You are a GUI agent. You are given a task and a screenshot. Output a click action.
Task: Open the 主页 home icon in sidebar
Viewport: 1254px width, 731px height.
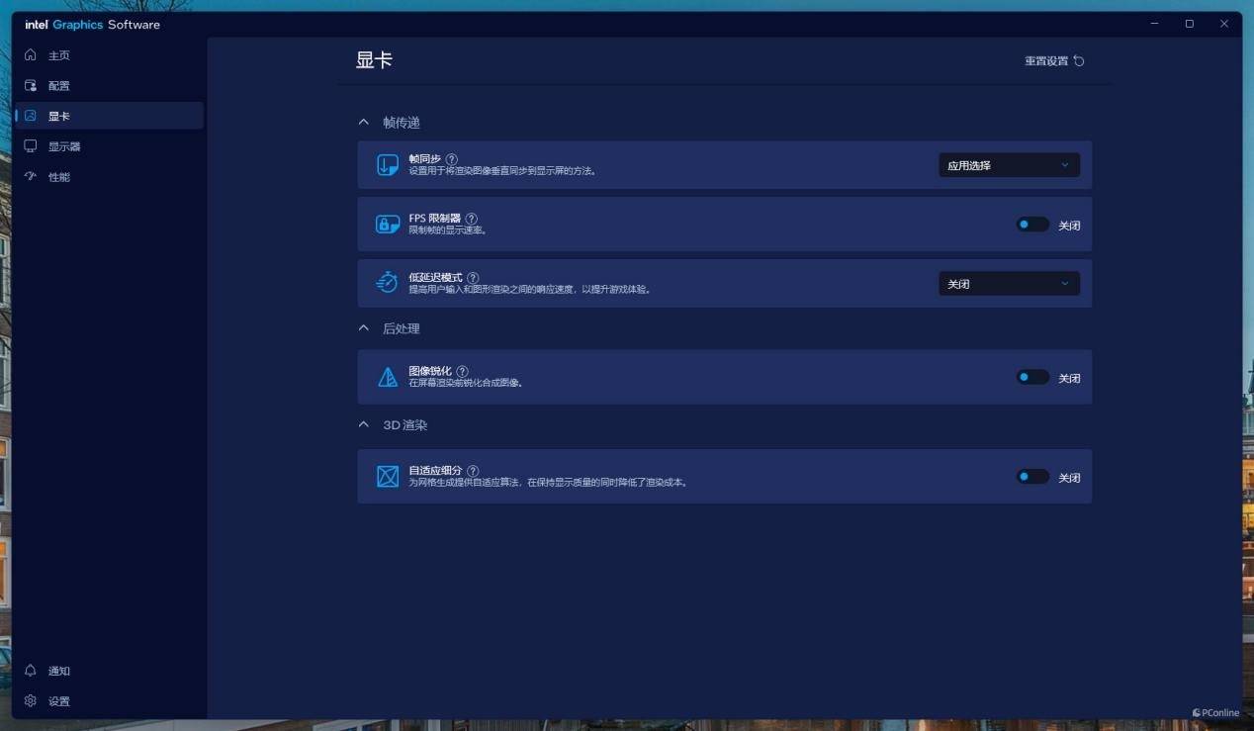31,55
